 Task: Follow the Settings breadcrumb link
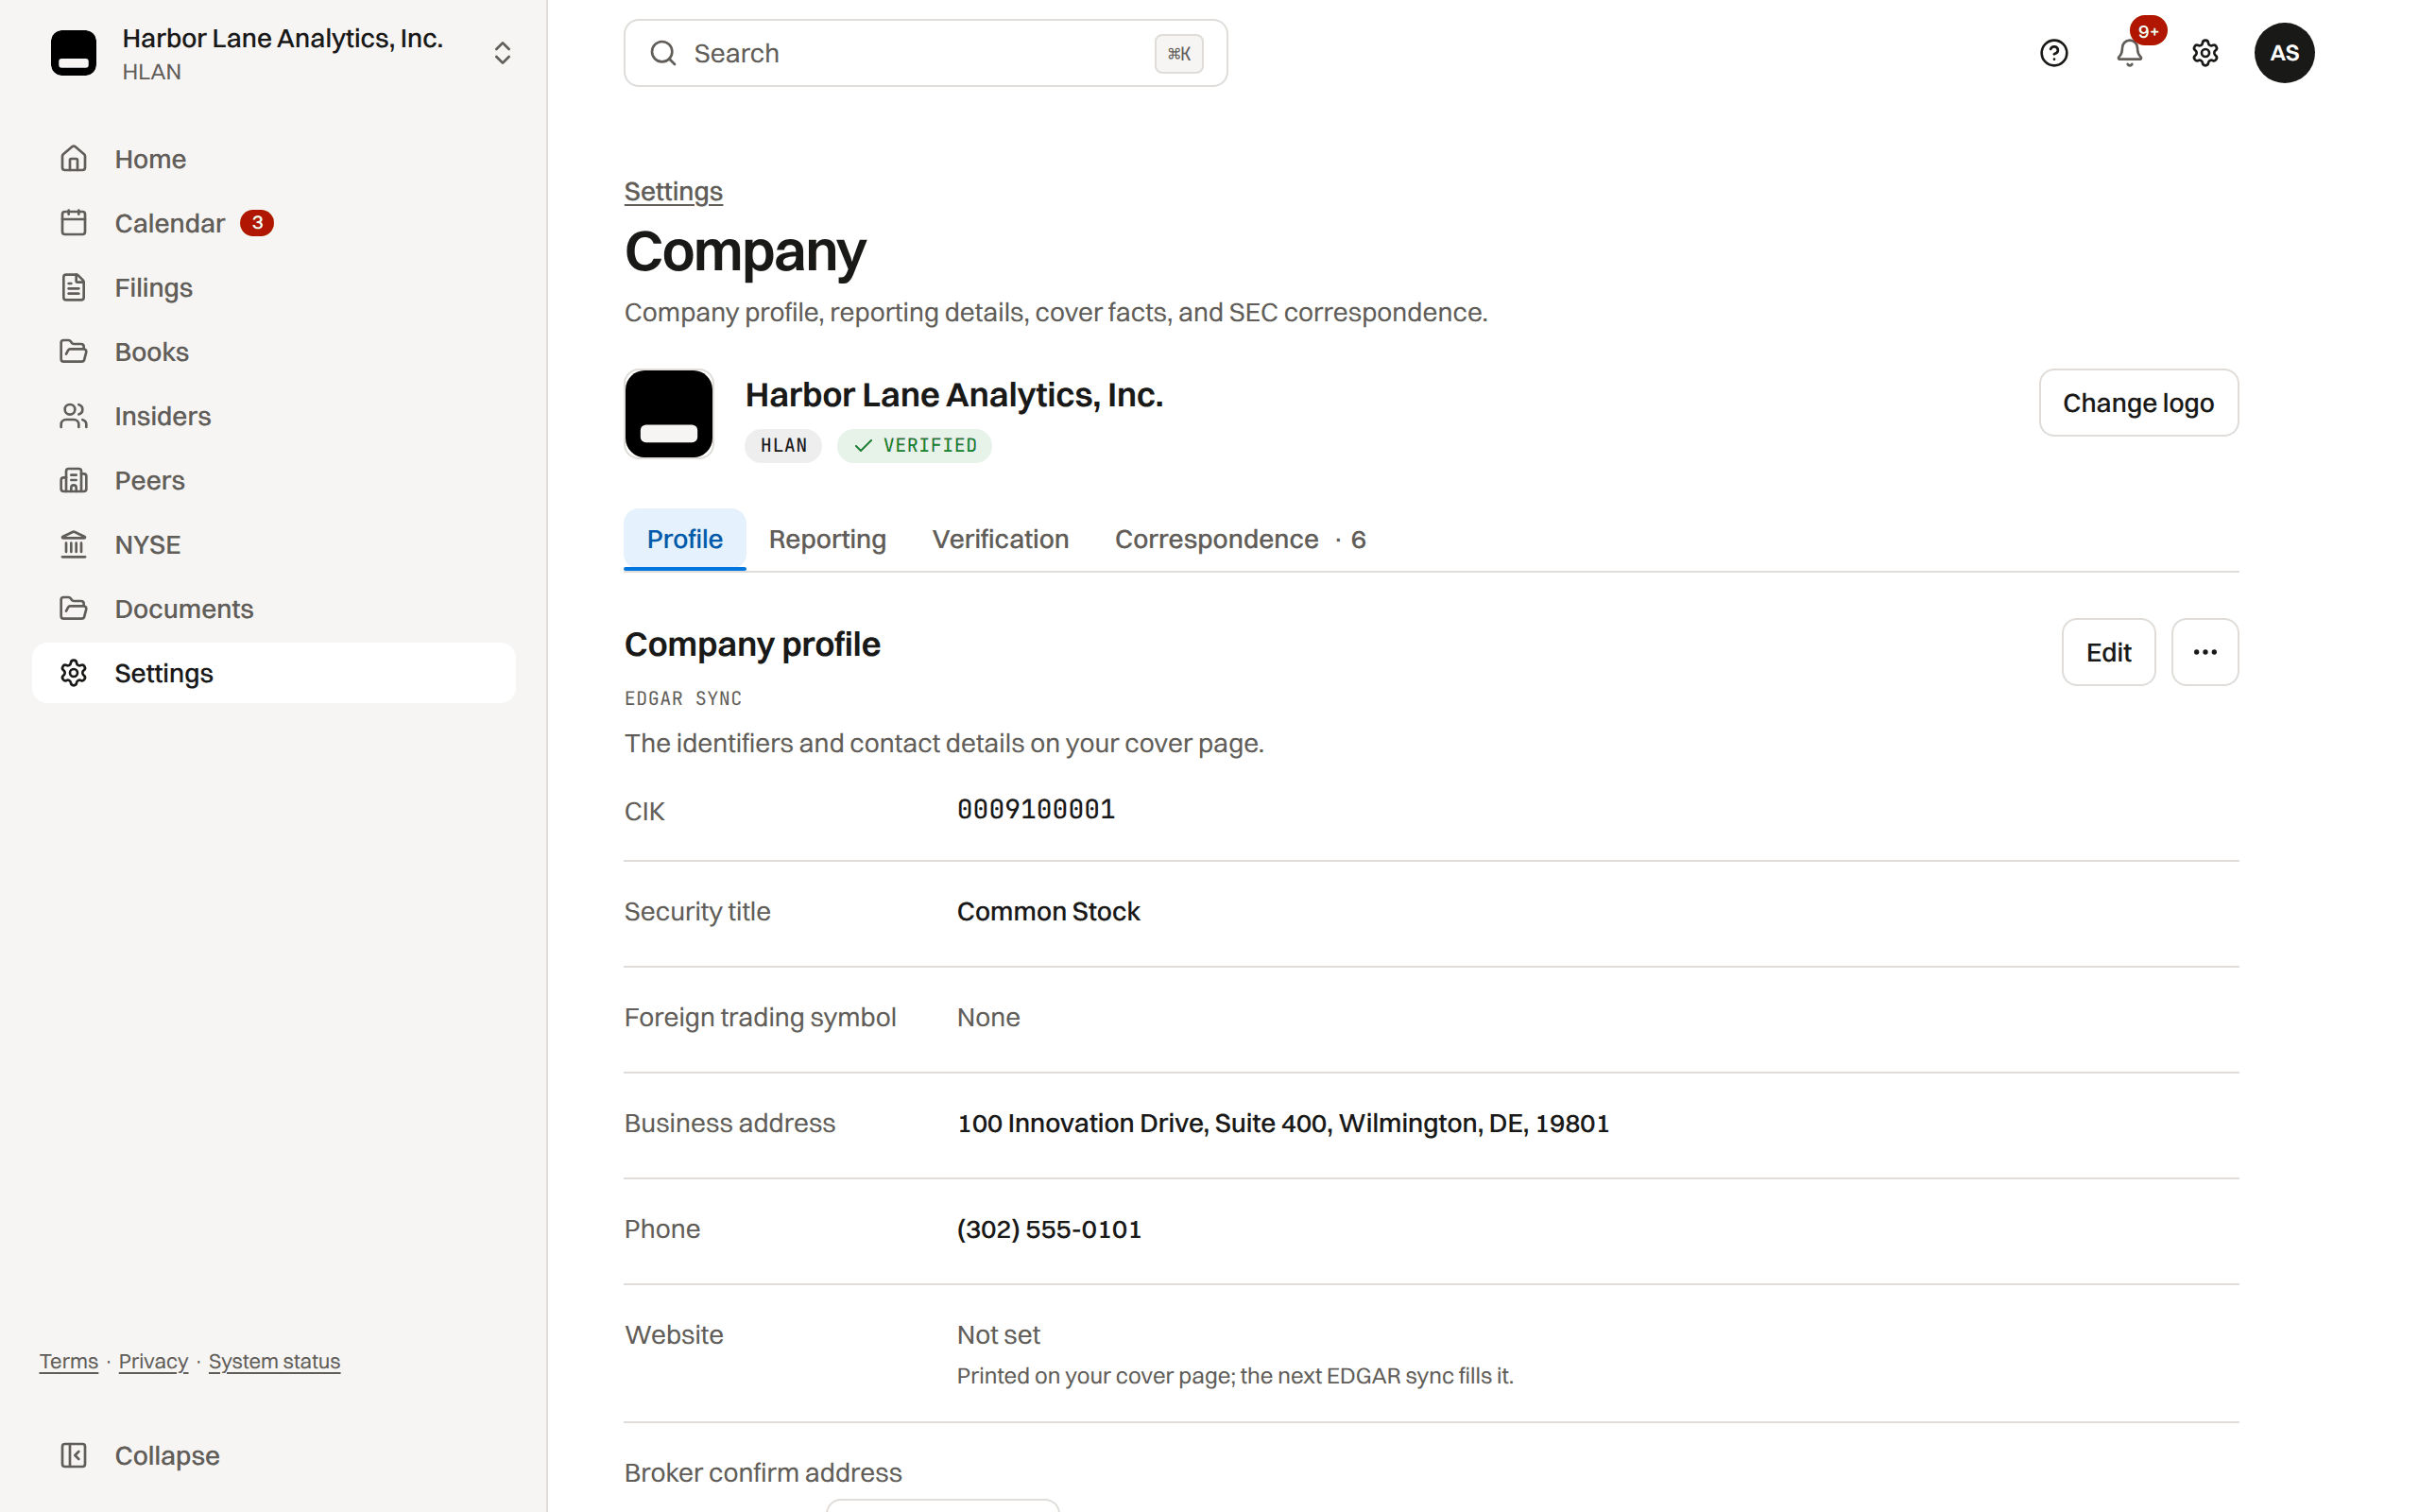pos(673,191)
